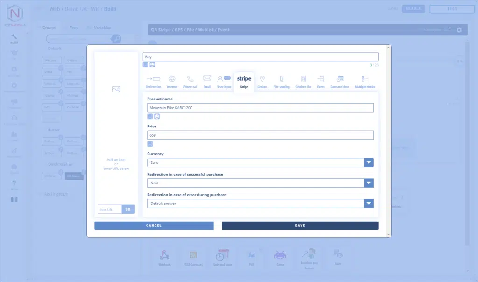Screen dimensions: 478x282
Task: Click into the Product name text field
Action: [260, 108]
